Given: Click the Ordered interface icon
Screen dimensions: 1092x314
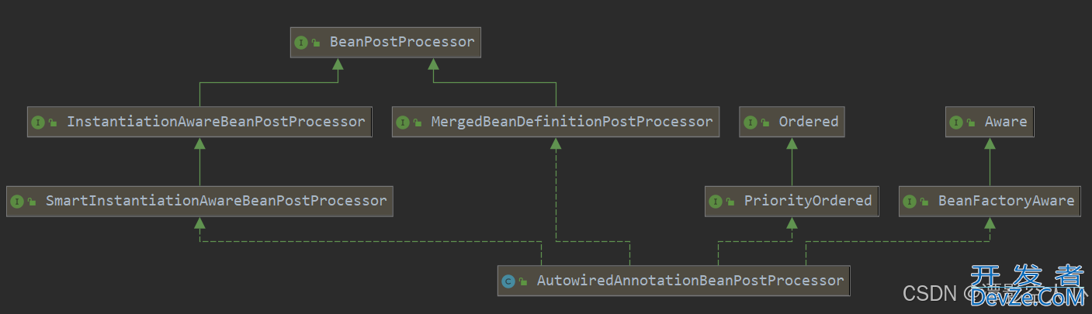Looking at the screenshot, I should [x=751, y=122].
